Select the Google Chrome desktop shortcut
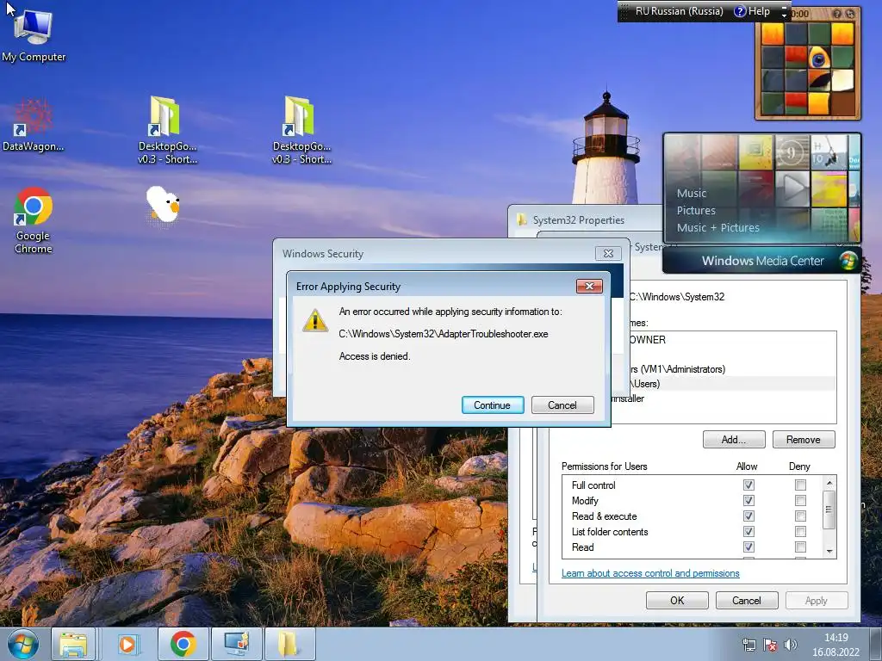The height and width of the screenshot is (661, 882). 34,220
